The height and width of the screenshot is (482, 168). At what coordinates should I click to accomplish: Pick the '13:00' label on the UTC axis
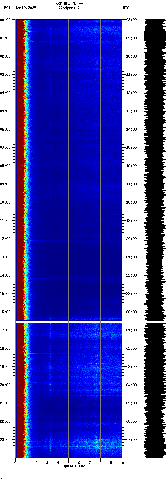pyautogui.click(x=131, y=111)
